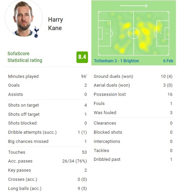
Task: Click the Harry Kane player name
Action: point(55,24)
